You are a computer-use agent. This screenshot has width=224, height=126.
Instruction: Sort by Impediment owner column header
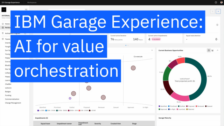[64, 124]
